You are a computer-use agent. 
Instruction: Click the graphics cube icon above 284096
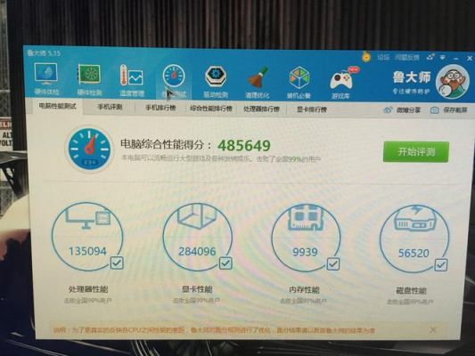197,217
